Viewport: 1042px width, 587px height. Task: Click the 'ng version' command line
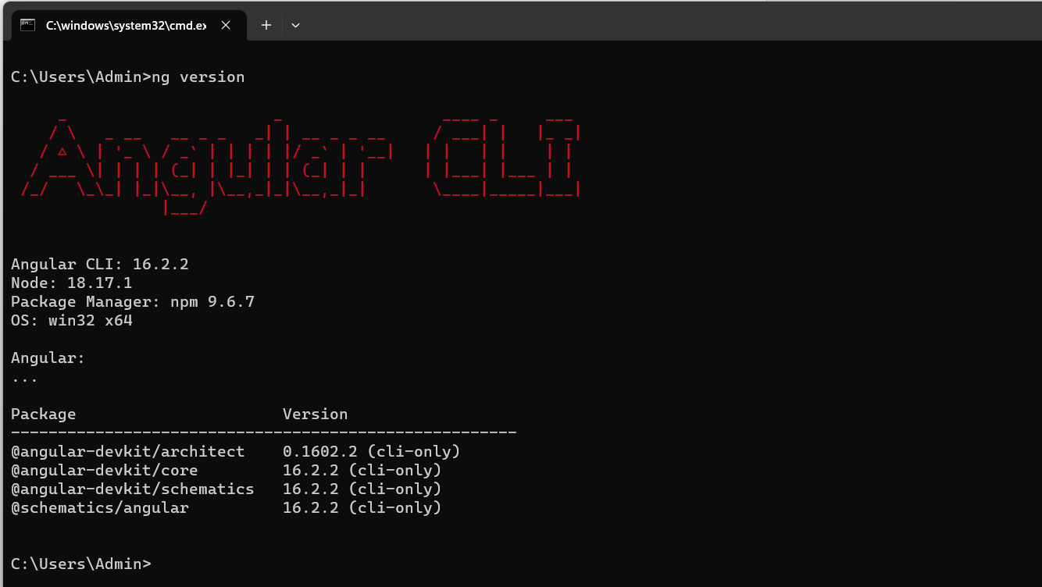128,77
